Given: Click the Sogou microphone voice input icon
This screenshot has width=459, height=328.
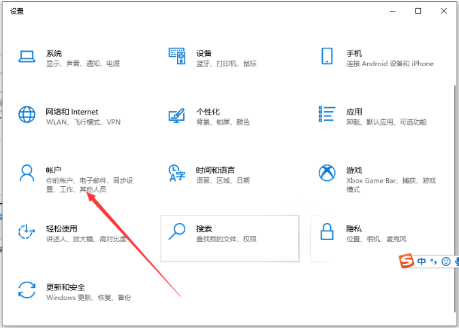Looking at the screenshot, I should pos(456,261).
